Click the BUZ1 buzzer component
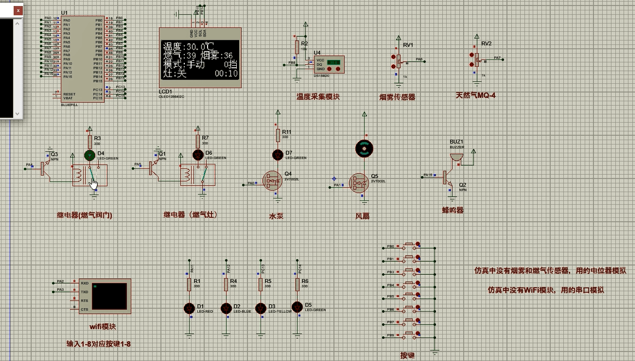Screen dimensions: 635x361 [x=456, y=157]
